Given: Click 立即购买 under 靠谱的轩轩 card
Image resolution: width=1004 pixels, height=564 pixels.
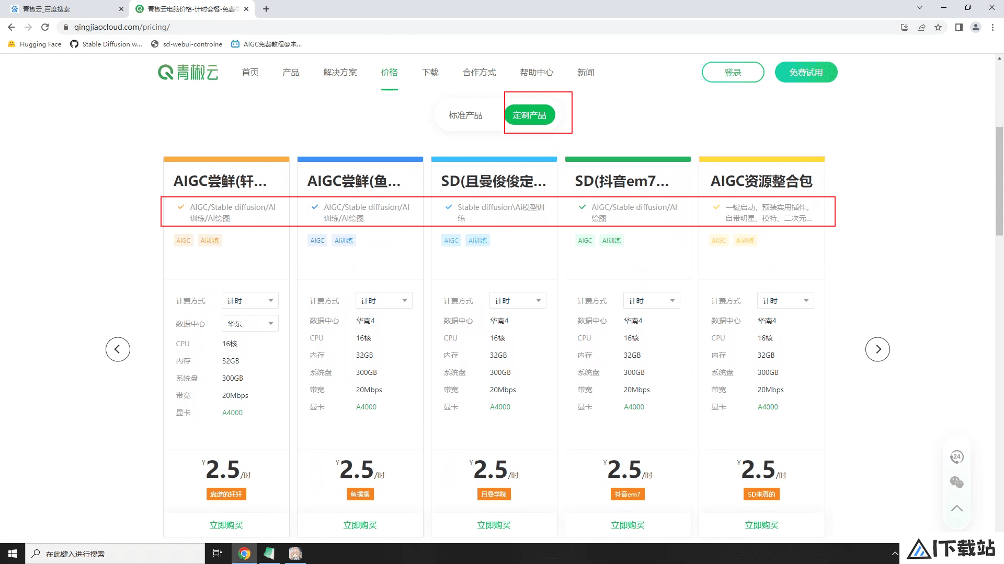Looking at the screenshot, I should [x=226, y=525].
